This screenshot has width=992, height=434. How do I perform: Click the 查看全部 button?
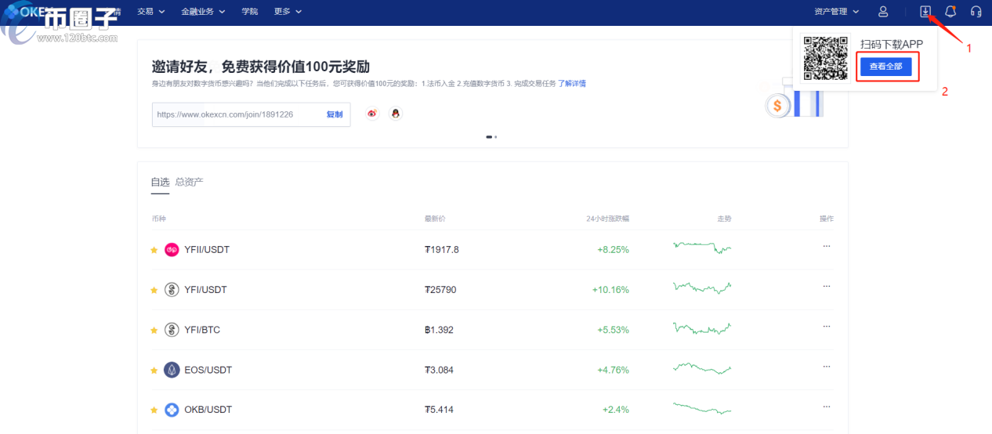[x=885, y=67]
